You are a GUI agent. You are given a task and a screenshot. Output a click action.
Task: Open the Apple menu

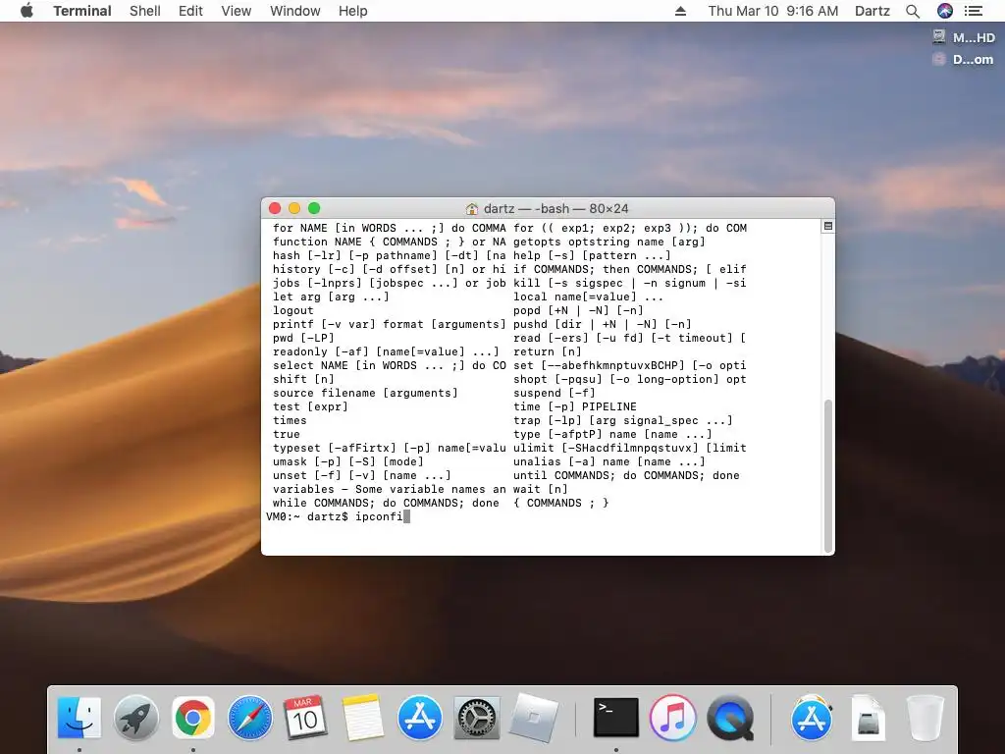pos(26,11)
